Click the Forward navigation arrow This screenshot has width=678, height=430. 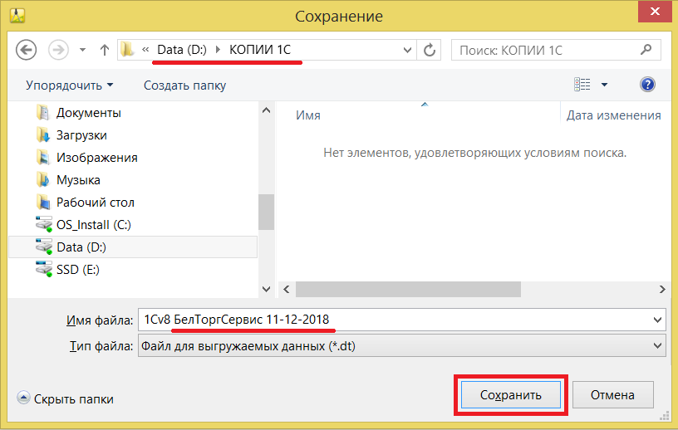click(58, 50)
